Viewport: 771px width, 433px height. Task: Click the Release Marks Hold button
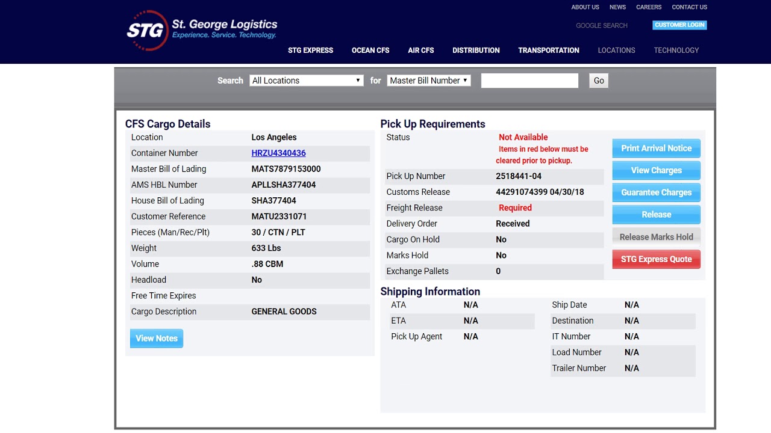pyautogui.click(x=657, y=237)
